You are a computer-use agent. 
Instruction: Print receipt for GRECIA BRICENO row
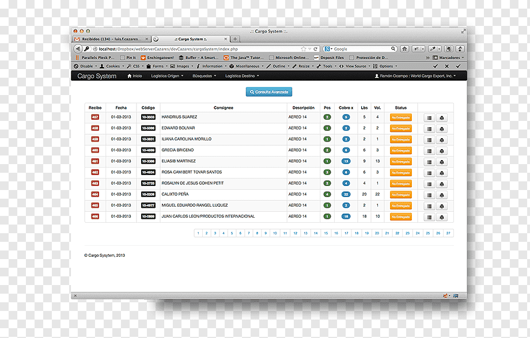[441, 151]
